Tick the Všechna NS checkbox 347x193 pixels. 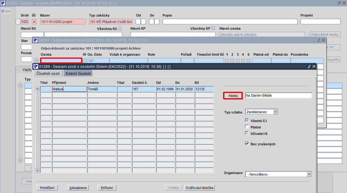(x=120, y=28)
